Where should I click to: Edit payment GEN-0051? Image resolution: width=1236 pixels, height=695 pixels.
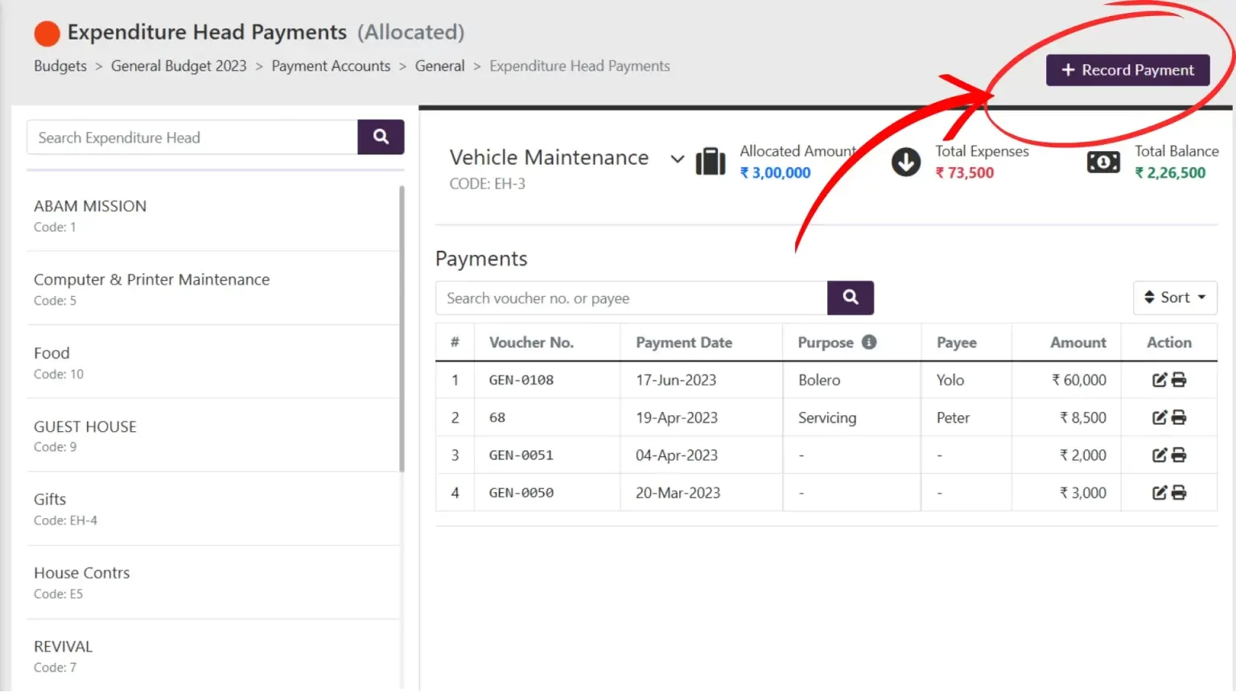click(x=1160, y=455)
